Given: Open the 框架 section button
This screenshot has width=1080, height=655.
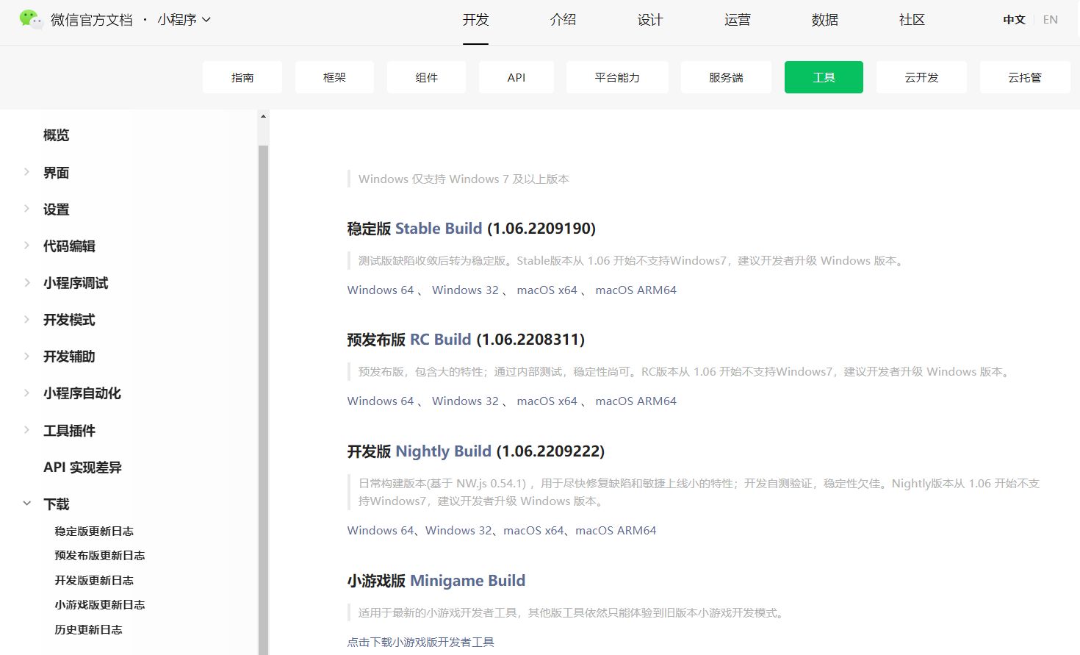Looking at the screenshot, I should pos(334,77).
